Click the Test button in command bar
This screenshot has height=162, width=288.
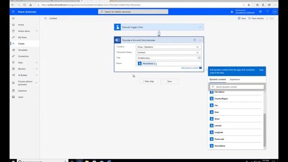270,18
